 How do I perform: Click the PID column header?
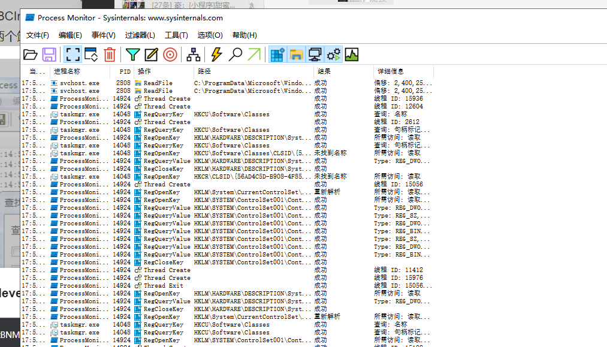(x=122, y=71)
